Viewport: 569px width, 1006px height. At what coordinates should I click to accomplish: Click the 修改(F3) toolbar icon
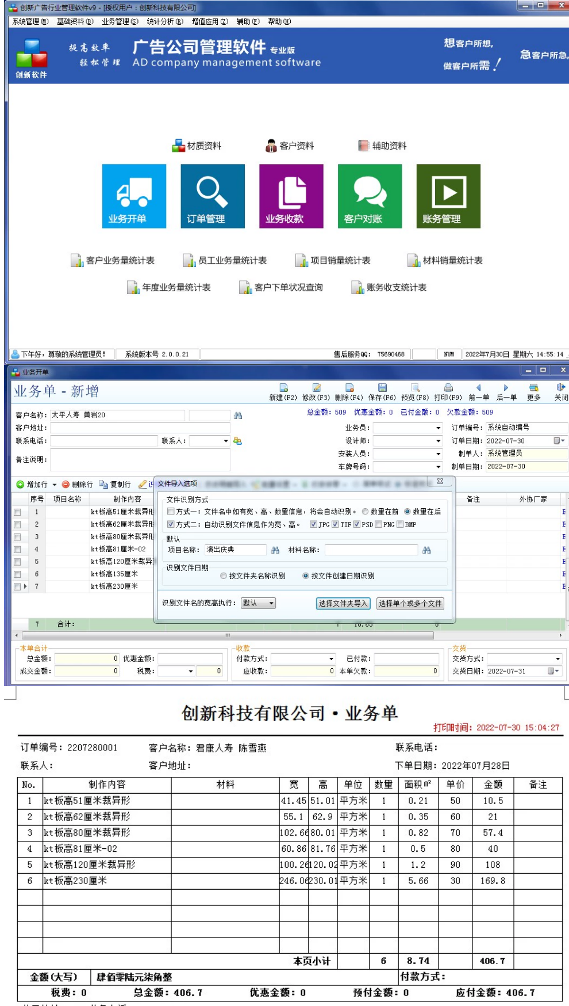pyautogui.click(x=316, y=388)
